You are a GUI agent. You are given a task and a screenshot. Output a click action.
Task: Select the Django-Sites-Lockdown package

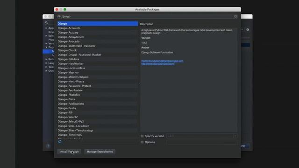click(98, 126)
